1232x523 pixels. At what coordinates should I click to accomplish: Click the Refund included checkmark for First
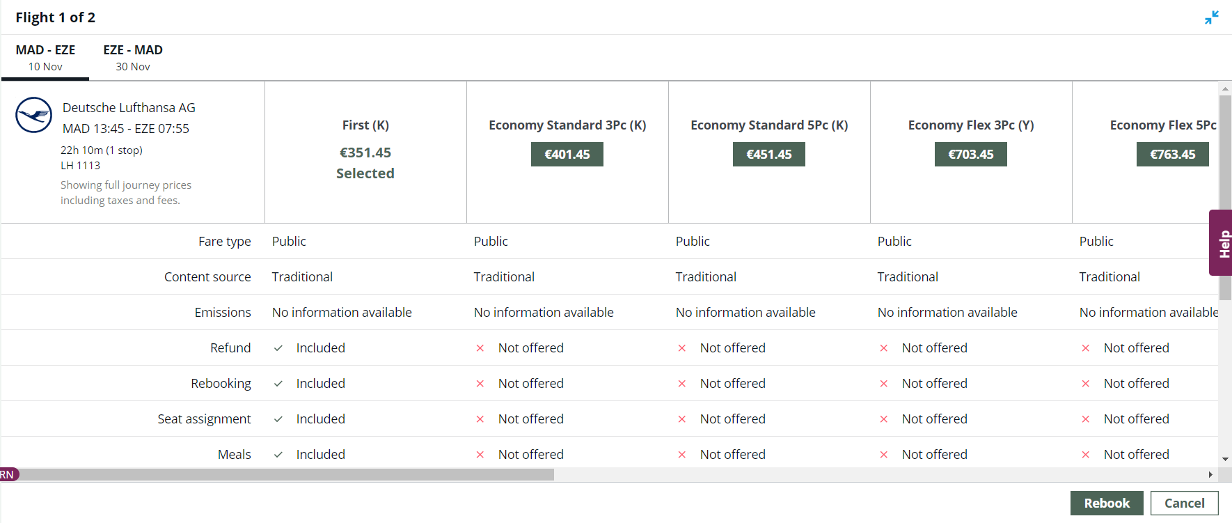pyautogui.click(x=278, y=348)
